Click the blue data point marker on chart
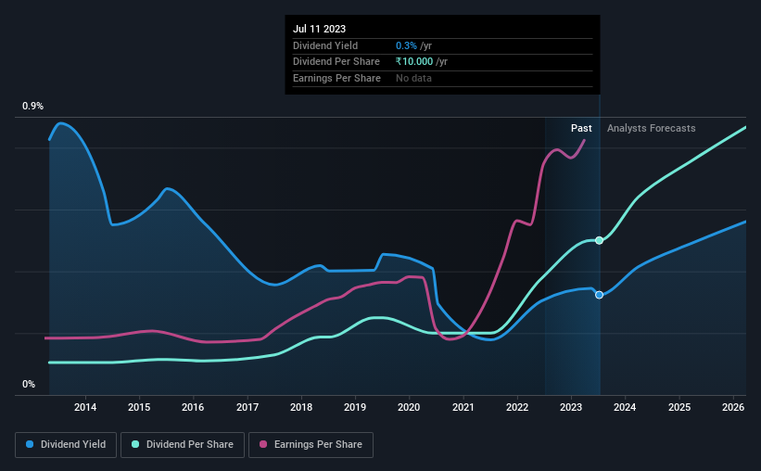 pyautogui.click(x=600, y=295)
